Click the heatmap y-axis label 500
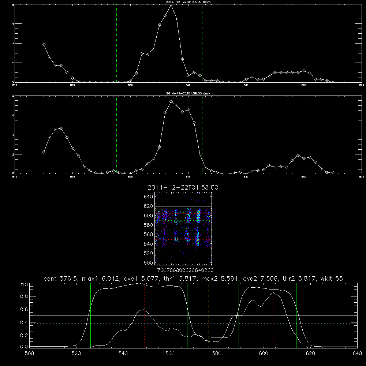 click(x=149, y=262)
